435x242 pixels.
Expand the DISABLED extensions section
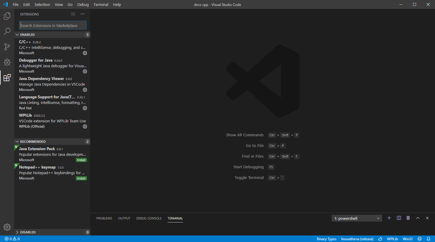(x=52, y=232)
